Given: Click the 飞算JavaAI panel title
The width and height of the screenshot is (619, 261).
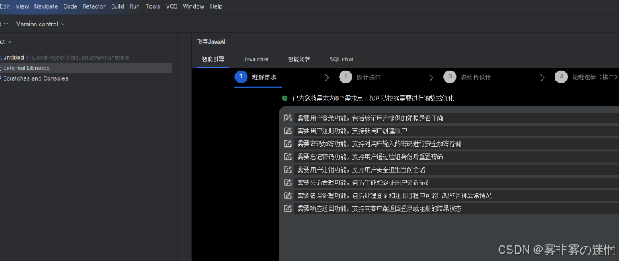Looking at the screenshot, I should (x=211, y=41).
